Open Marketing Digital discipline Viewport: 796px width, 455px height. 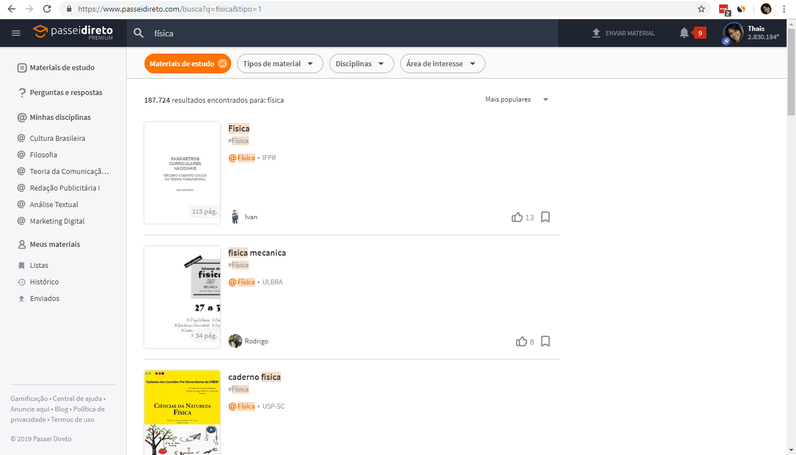tap(57, 221)
